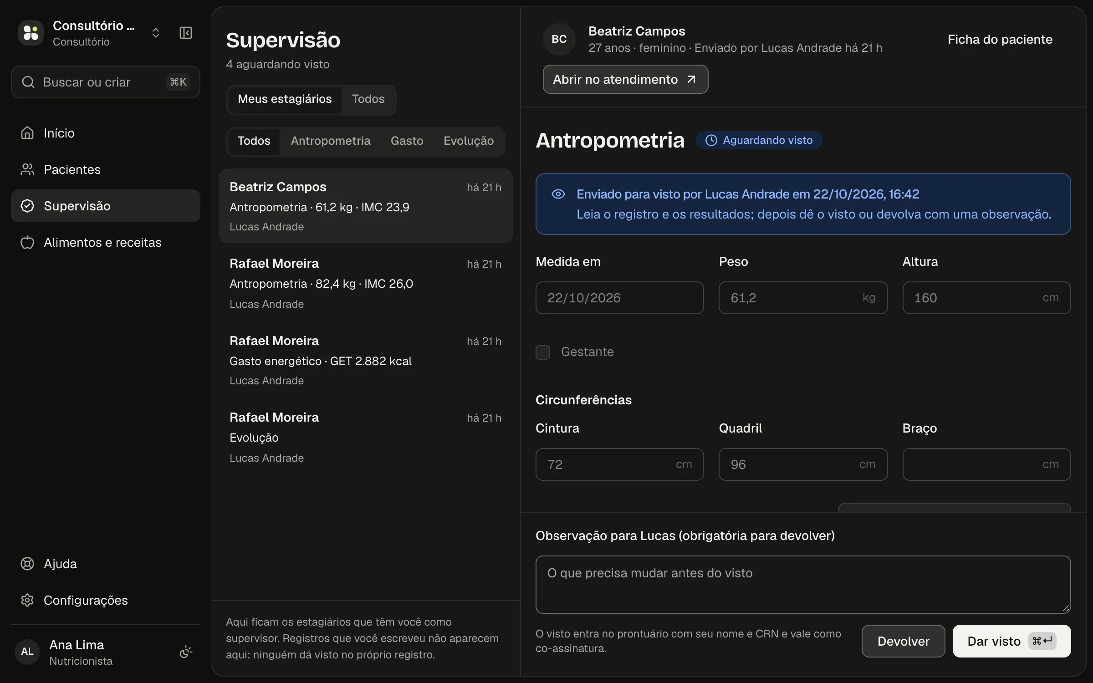Click the Supervisão check-badge icon
Image resolution: width=1093 pixels, height=683 pixels.
pos(27,206)
